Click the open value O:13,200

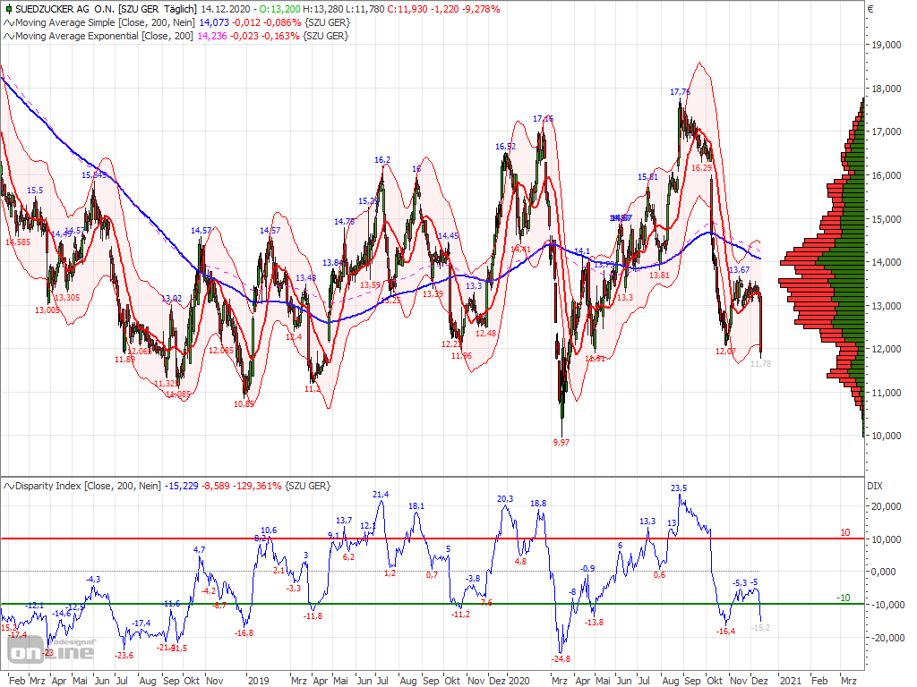(280, 9)
